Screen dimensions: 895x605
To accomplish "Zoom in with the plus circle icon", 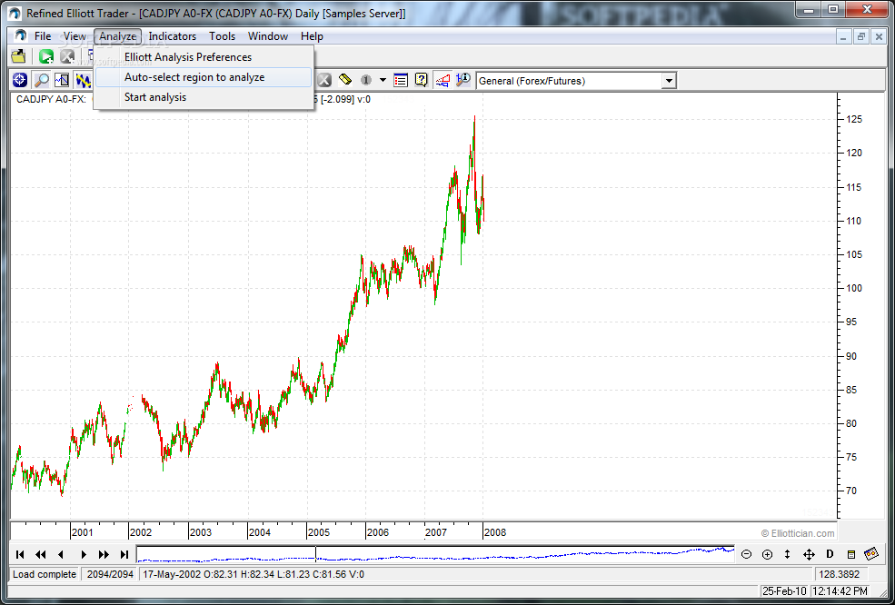I will (767, 553).
